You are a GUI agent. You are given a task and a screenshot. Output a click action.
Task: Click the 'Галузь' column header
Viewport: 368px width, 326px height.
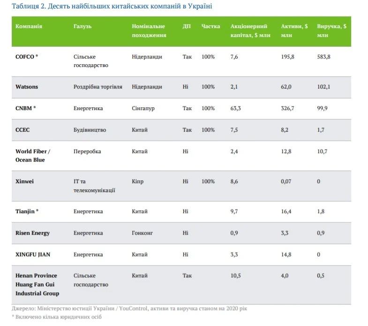point(83,26)
